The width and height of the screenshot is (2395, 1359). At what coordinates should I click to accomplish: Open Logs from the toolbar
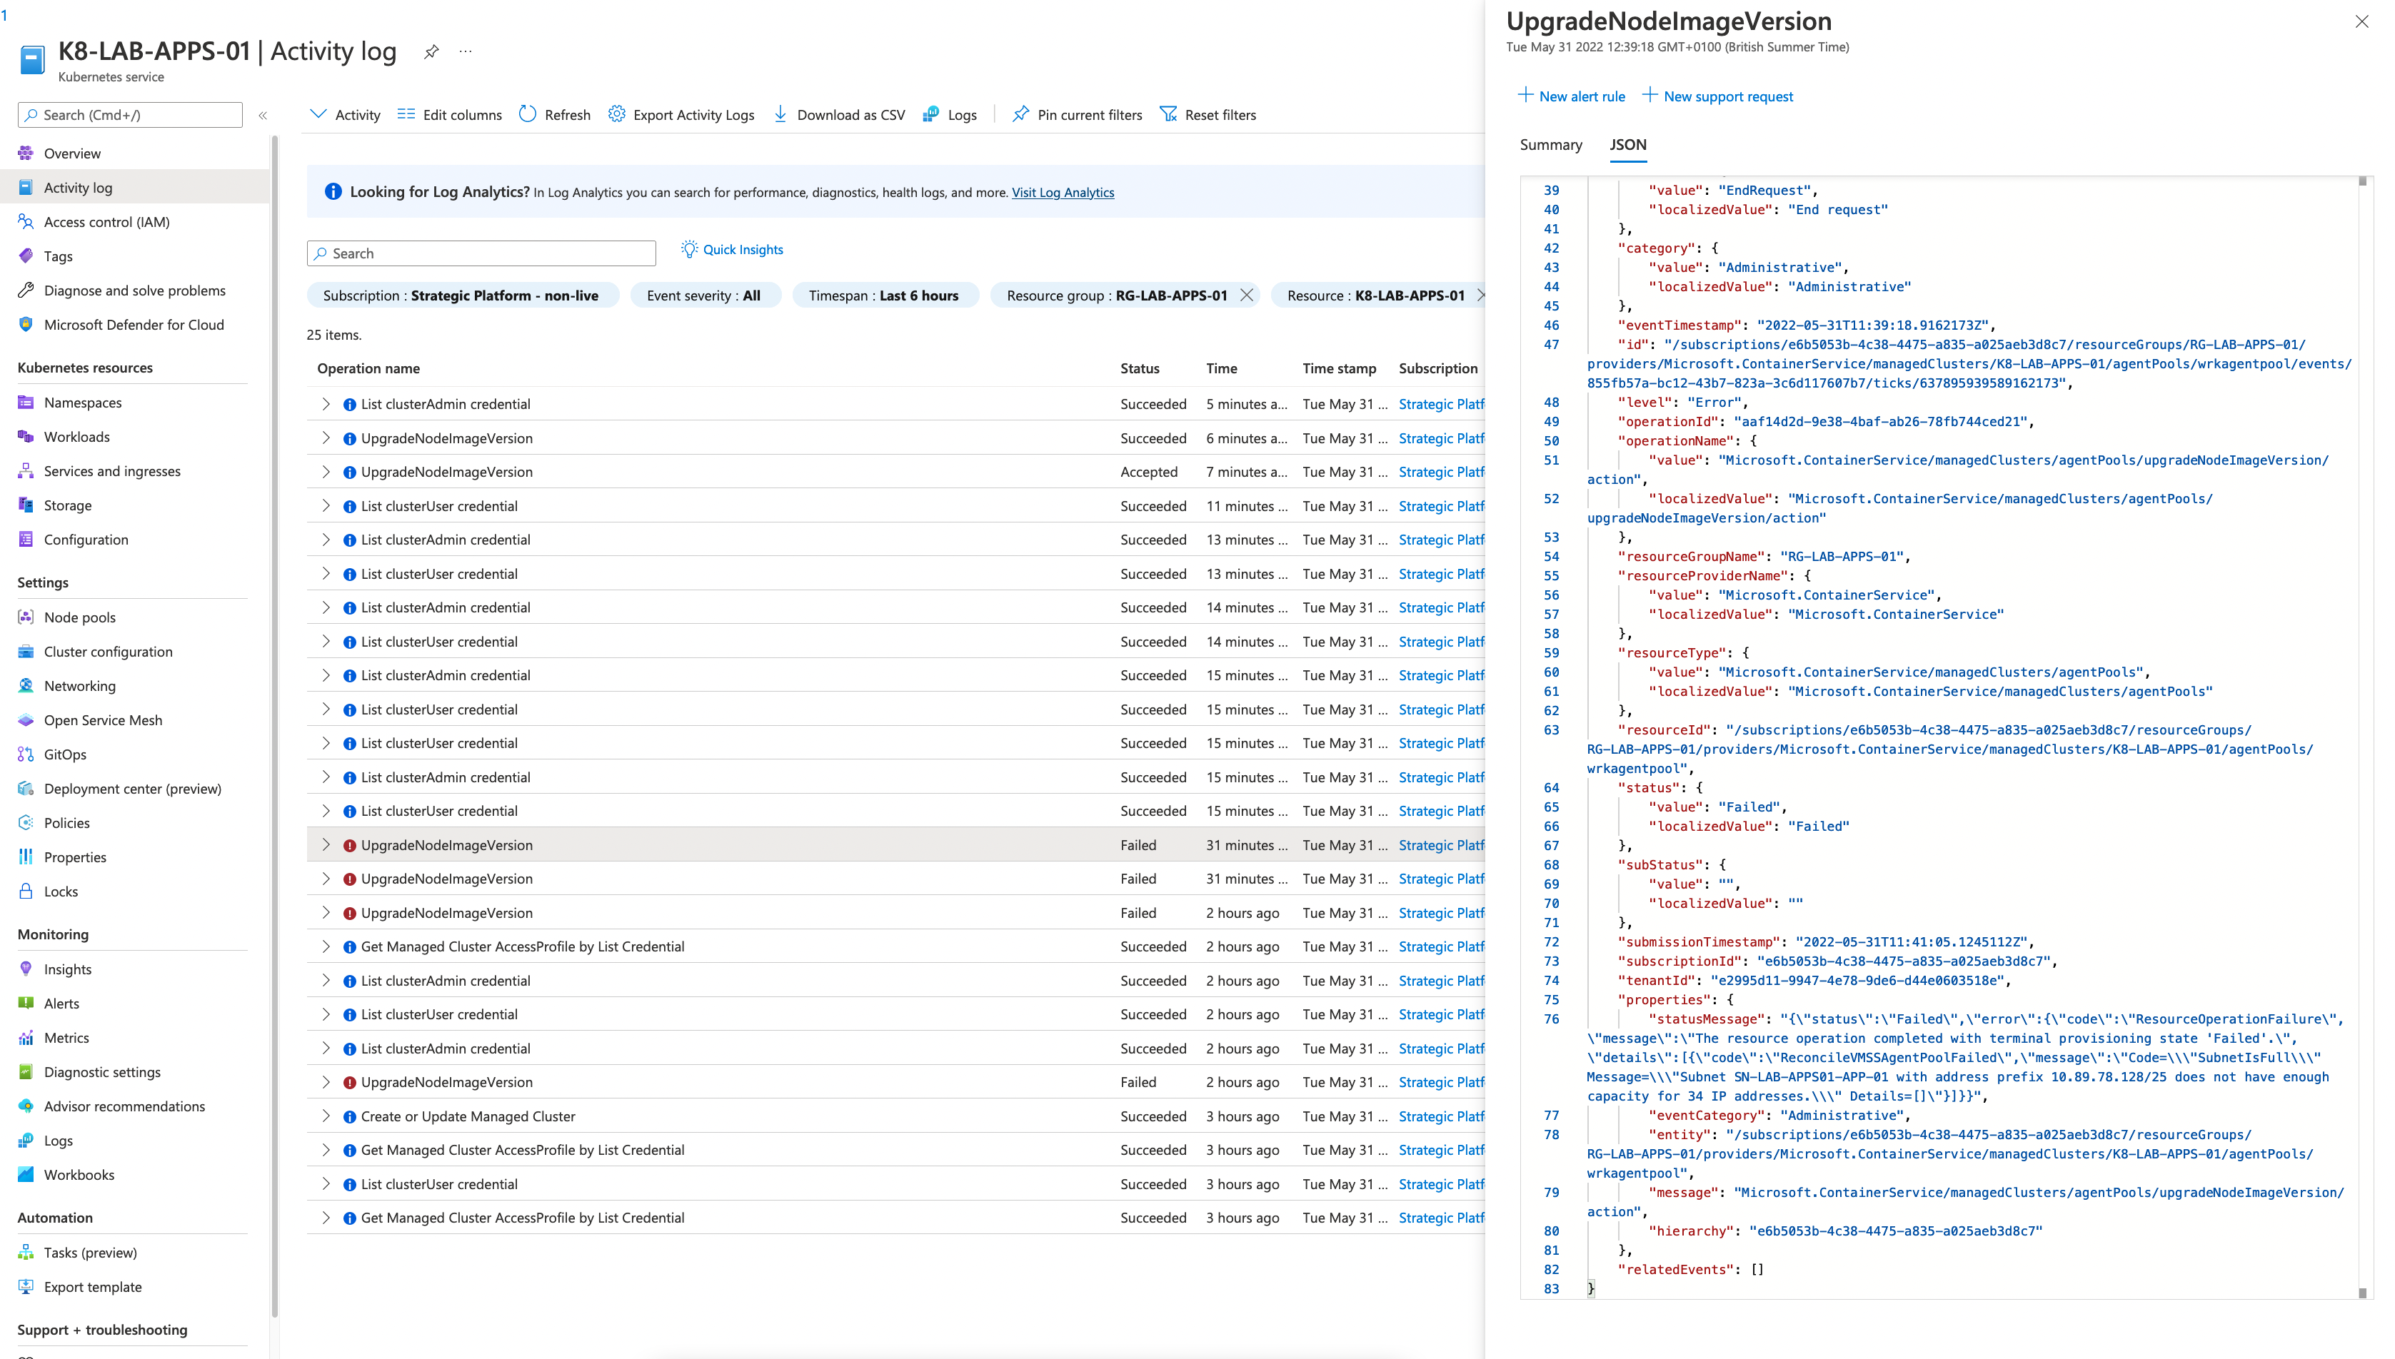coord(950,115)
